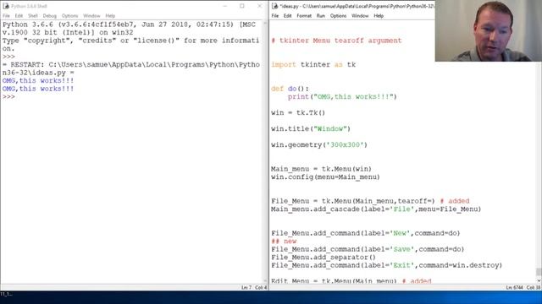Viewport: 542px width, 304px height.
Task: Open Options menu in Python Shell window
Action: pyautogui.click(x=69, y=16)
